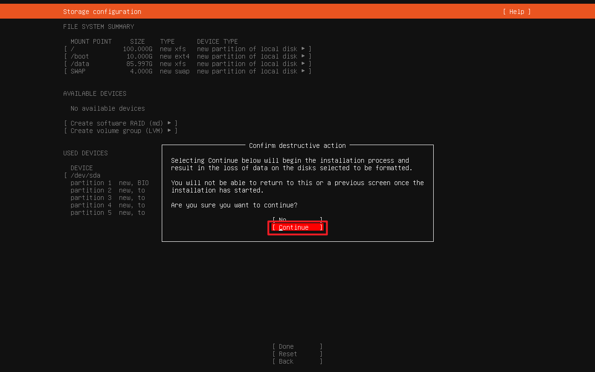Viewport: 595px width, 372px height.
Task: Open Create volume group (LVM) option
Action: [121, 131]
